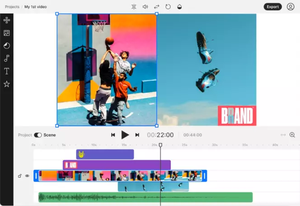Select the sticker hand clip on timeline

(x=105, y=154)
